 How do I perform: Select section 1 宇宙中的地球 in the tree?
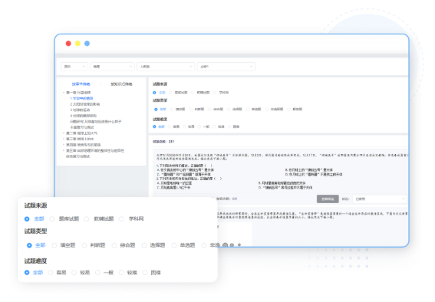click(81, 98)
